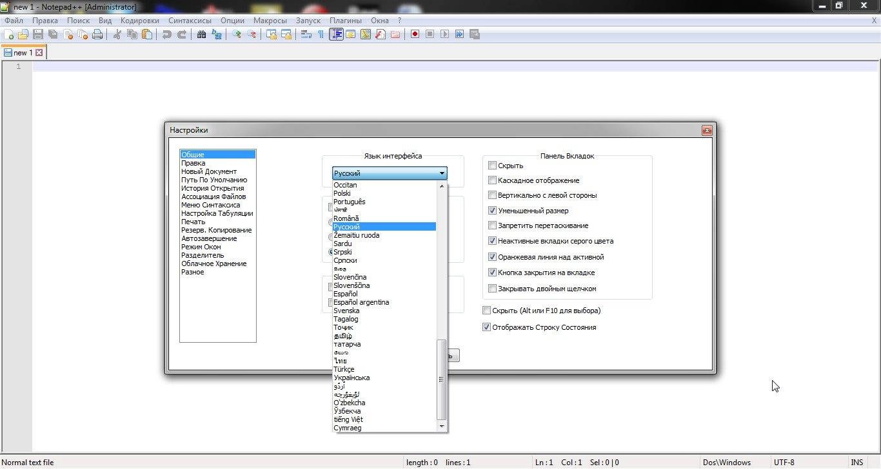This screenshot has height=469, width=881.
Task: Click the Open file toolbar icon
Action: pyautogui.click(x=23, y=34)
